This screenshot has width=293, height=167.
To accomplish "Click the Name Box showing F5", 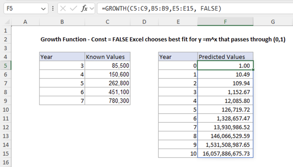I will click(26, 8).
